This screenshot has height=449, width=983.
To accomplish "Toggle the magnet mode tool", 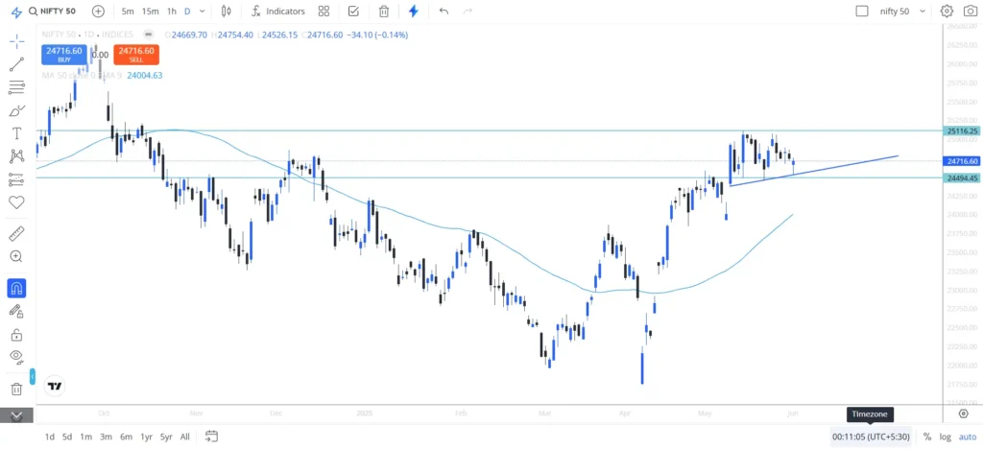I will click(17, 288).
